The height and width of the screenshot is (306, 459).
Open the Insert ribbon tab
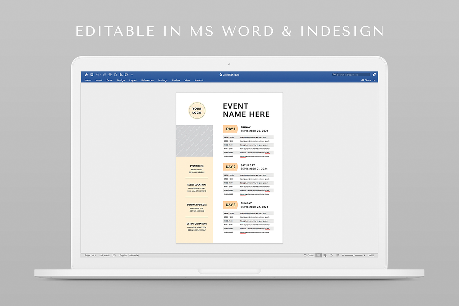(x=99, y=80)
